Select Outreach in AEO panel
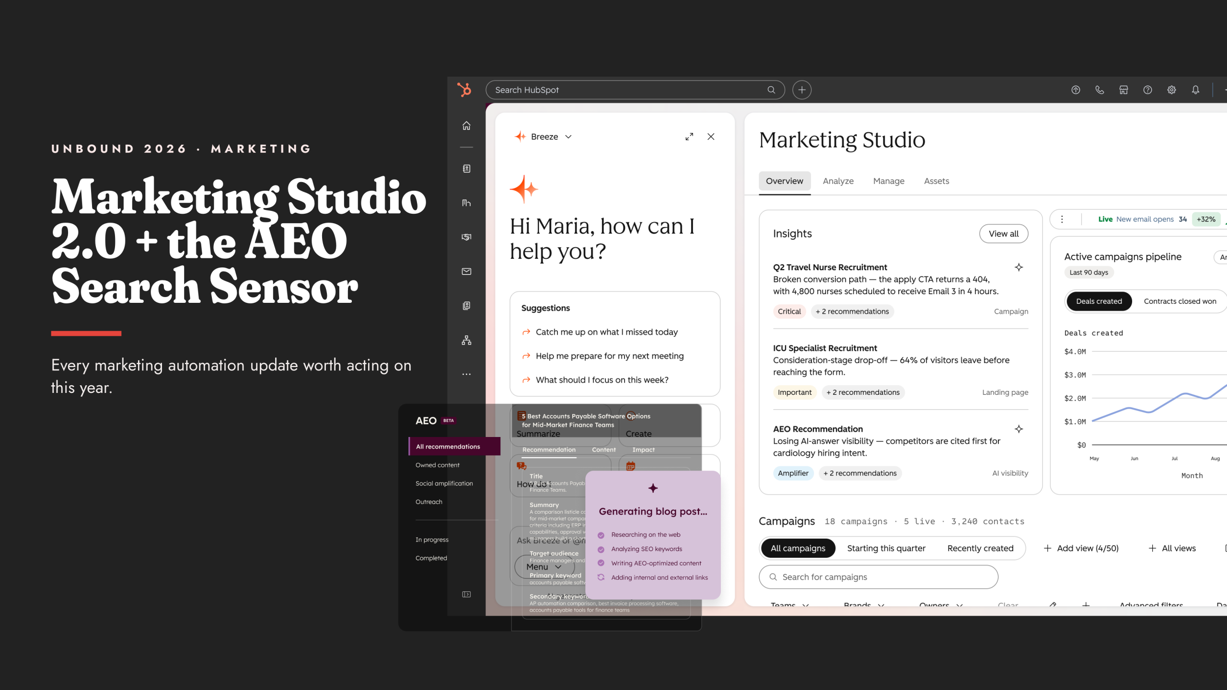This screenshot has height=690, width=1227. coord(428,502)
